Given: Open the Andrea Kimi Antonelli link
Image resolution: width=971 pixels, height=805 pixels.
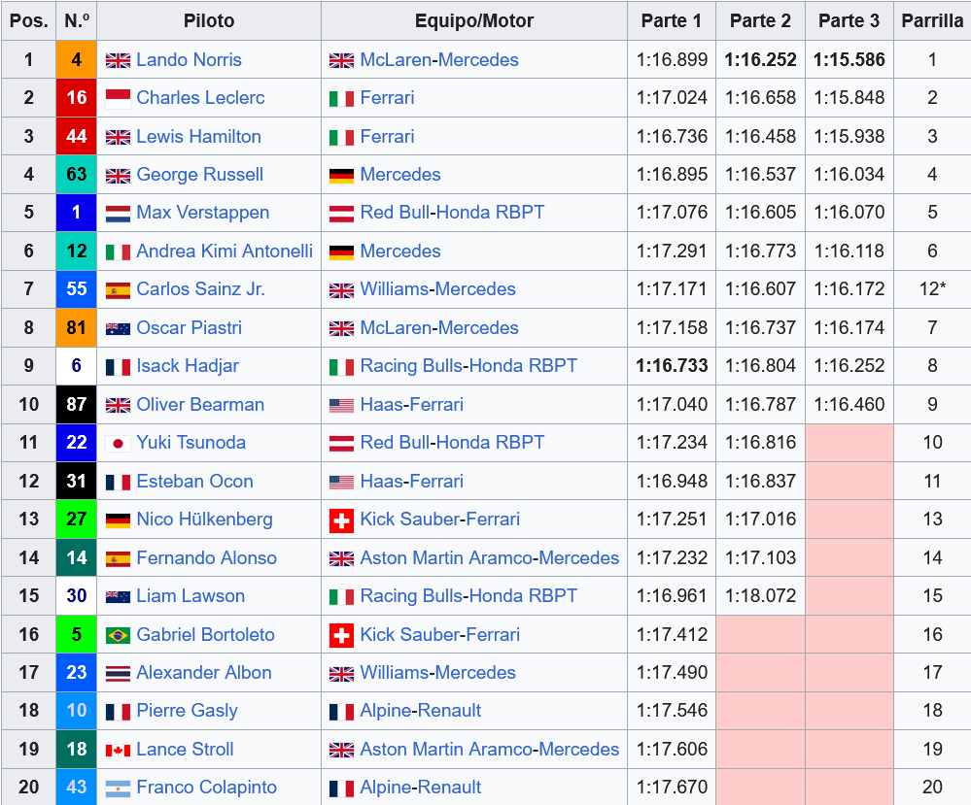Looking at the screenshot, I should tap(225, 252).
